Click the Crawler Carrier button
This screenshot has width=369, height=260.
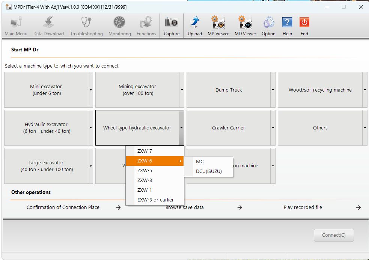point(229,128)
